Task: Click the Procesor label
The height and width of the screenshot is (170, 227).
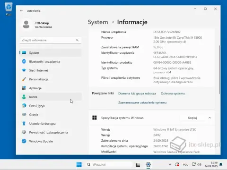Action: (x=107, y=37)
